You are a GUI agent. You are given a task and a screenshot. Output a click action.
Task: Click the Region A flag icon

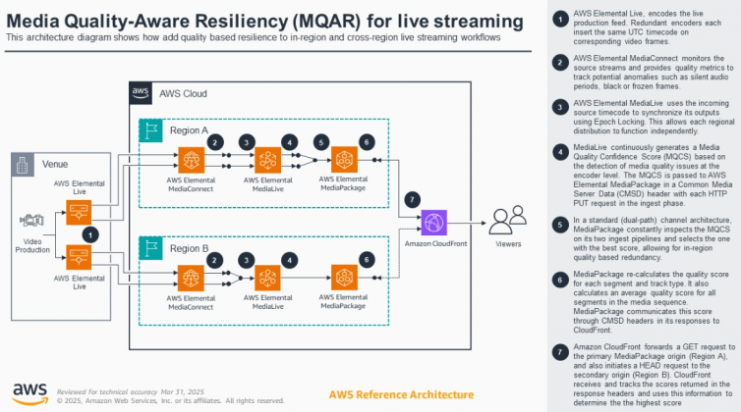coord(152,129)
